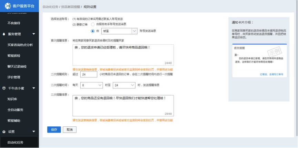Click inside the 首次提醒信息 text area
This screenshot has width=298, height=148.
coord(123,54)
